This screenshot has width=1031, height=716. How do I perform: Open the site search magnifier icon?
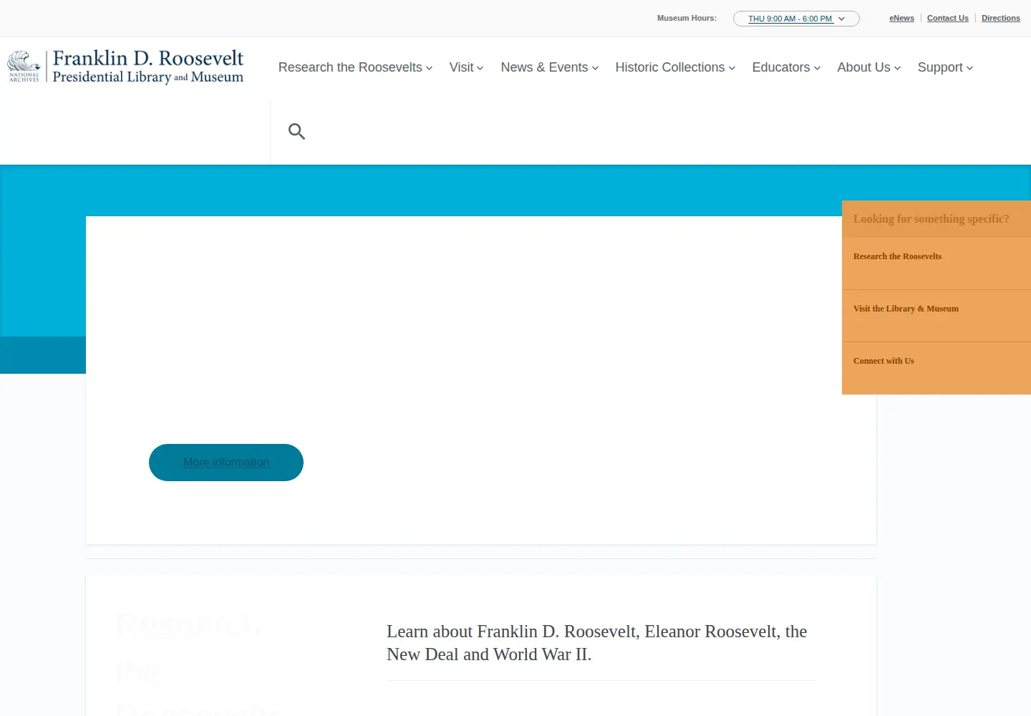point(296,131)
